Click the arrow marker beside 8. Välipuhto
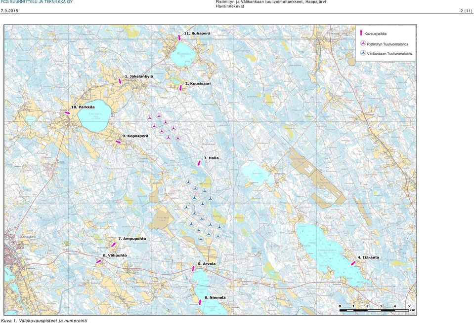This screenshot has height=323, width=474. (x=98, y=261)
